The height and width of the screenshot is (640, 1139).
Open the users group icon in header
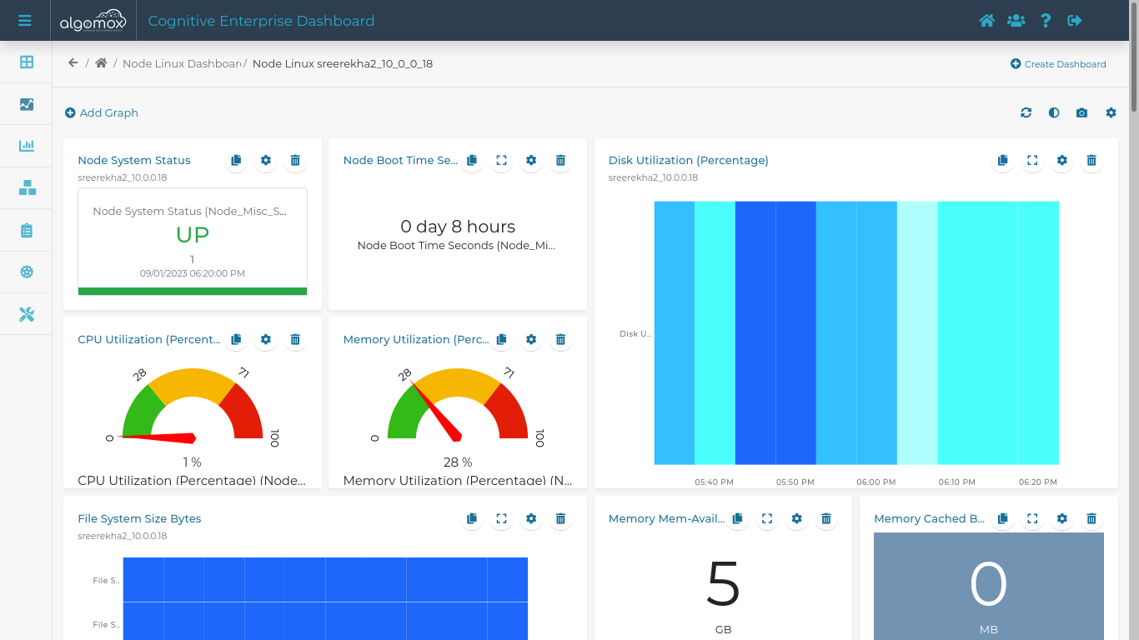(1016, 21)
